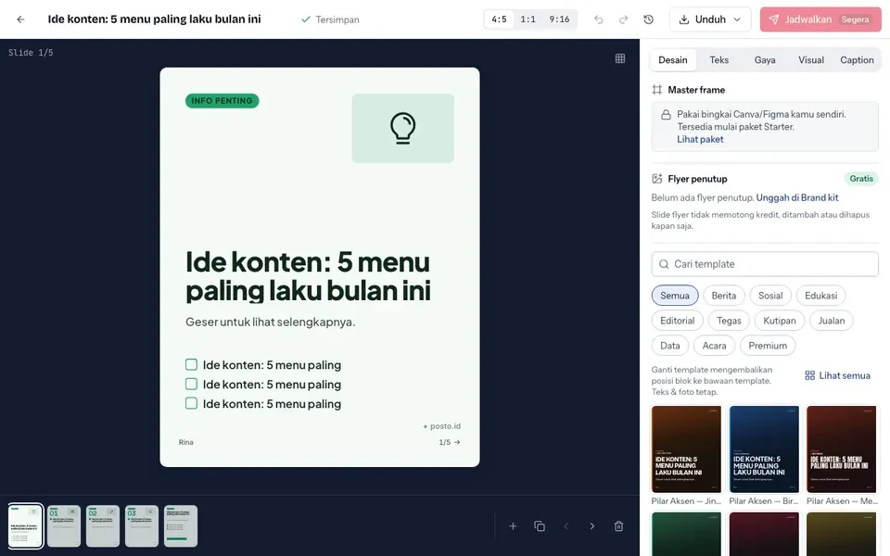Select slide thumbnail numbered 02

point(103,526)
